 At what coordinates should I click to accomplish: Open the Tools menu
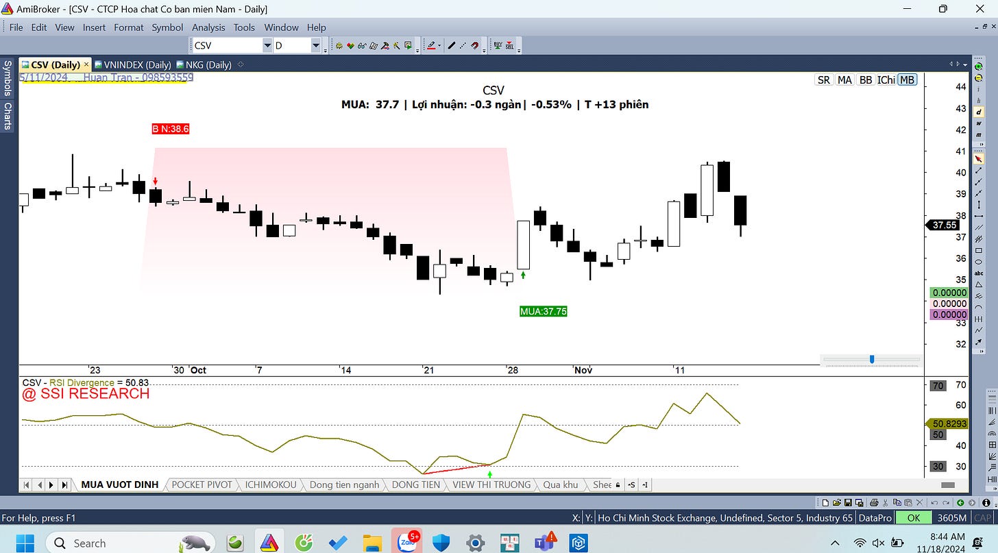244,27
